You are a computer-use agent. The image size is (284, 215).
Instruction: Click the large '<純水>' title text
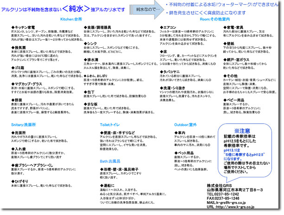coord(76,8)
